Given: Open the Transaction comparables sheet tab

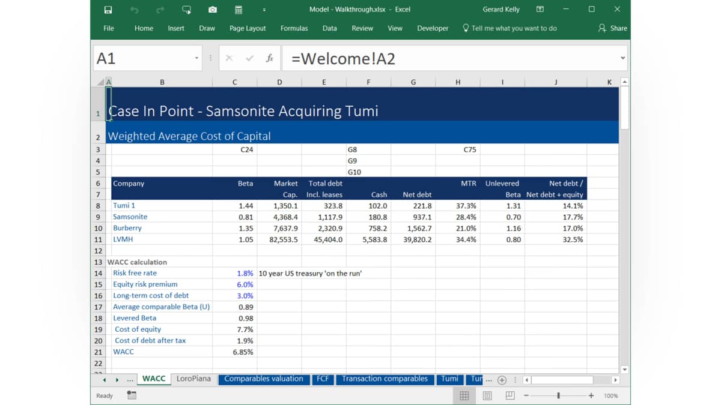Looking at the screenshot, I should click(x=385, y=379).
